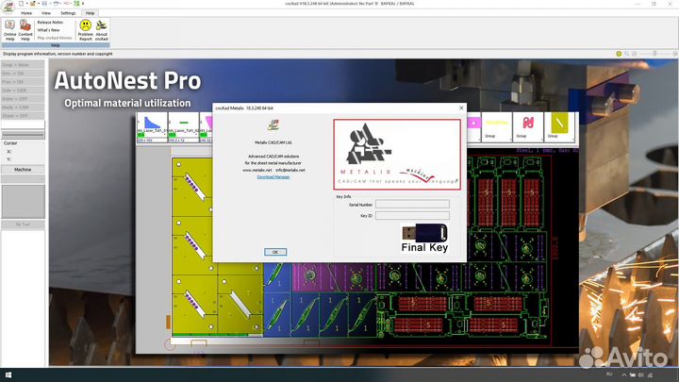Click the Windows Start button
This screenshot has width=679, height=382.
point(6,375)
